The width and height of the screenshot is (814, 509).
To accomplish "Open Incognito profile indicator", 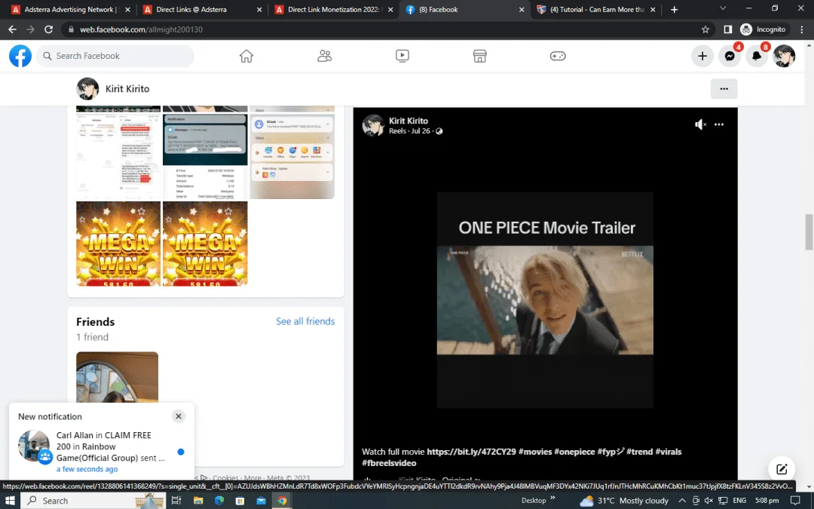I will pos(763,29).
